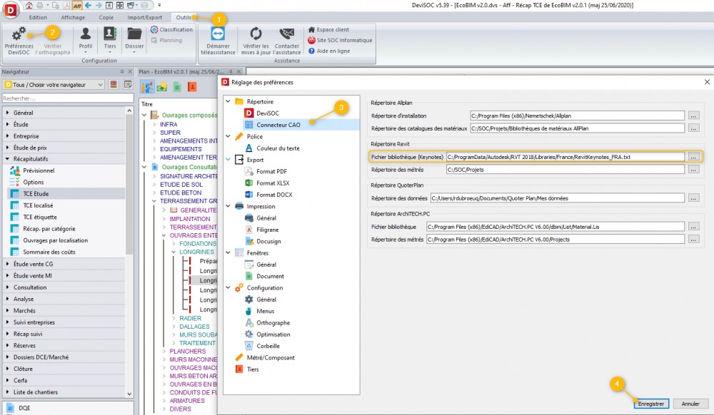
Task: Open Aide en ligne
Action: pyautogui.click(x=329, y=51)
